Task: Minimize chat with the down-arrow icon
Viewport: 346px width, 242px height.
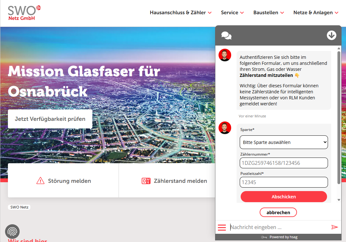Action: click(331, 35)
